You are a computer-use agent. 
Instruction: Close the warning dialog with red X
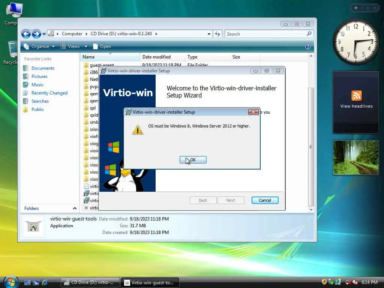(x=253, y=112)
